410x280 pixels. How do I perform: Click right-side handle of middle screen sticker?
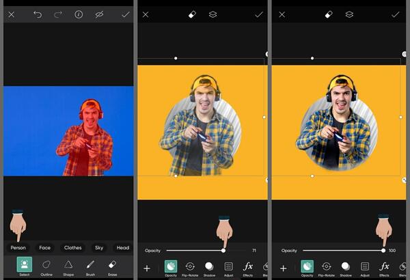click(x=264, y=117)
